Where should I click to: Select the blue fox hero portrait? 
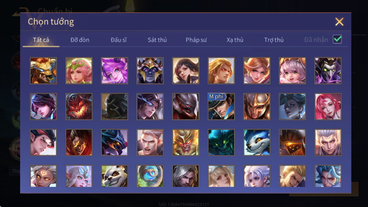click(x=257, y=143)
